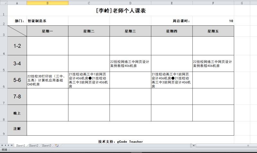Viewport: 257px width, 153px height.
Task: Go to first sheet navigation arrow
Action: coord(2,146)
